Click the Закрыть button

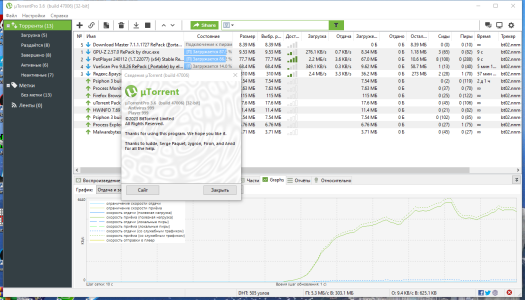220,190
